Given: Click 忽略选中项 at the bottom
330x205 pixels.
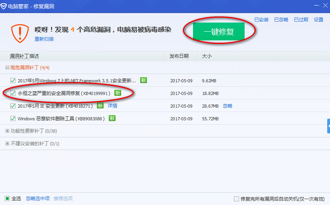Looking at the screenshot, I should 38,199.
